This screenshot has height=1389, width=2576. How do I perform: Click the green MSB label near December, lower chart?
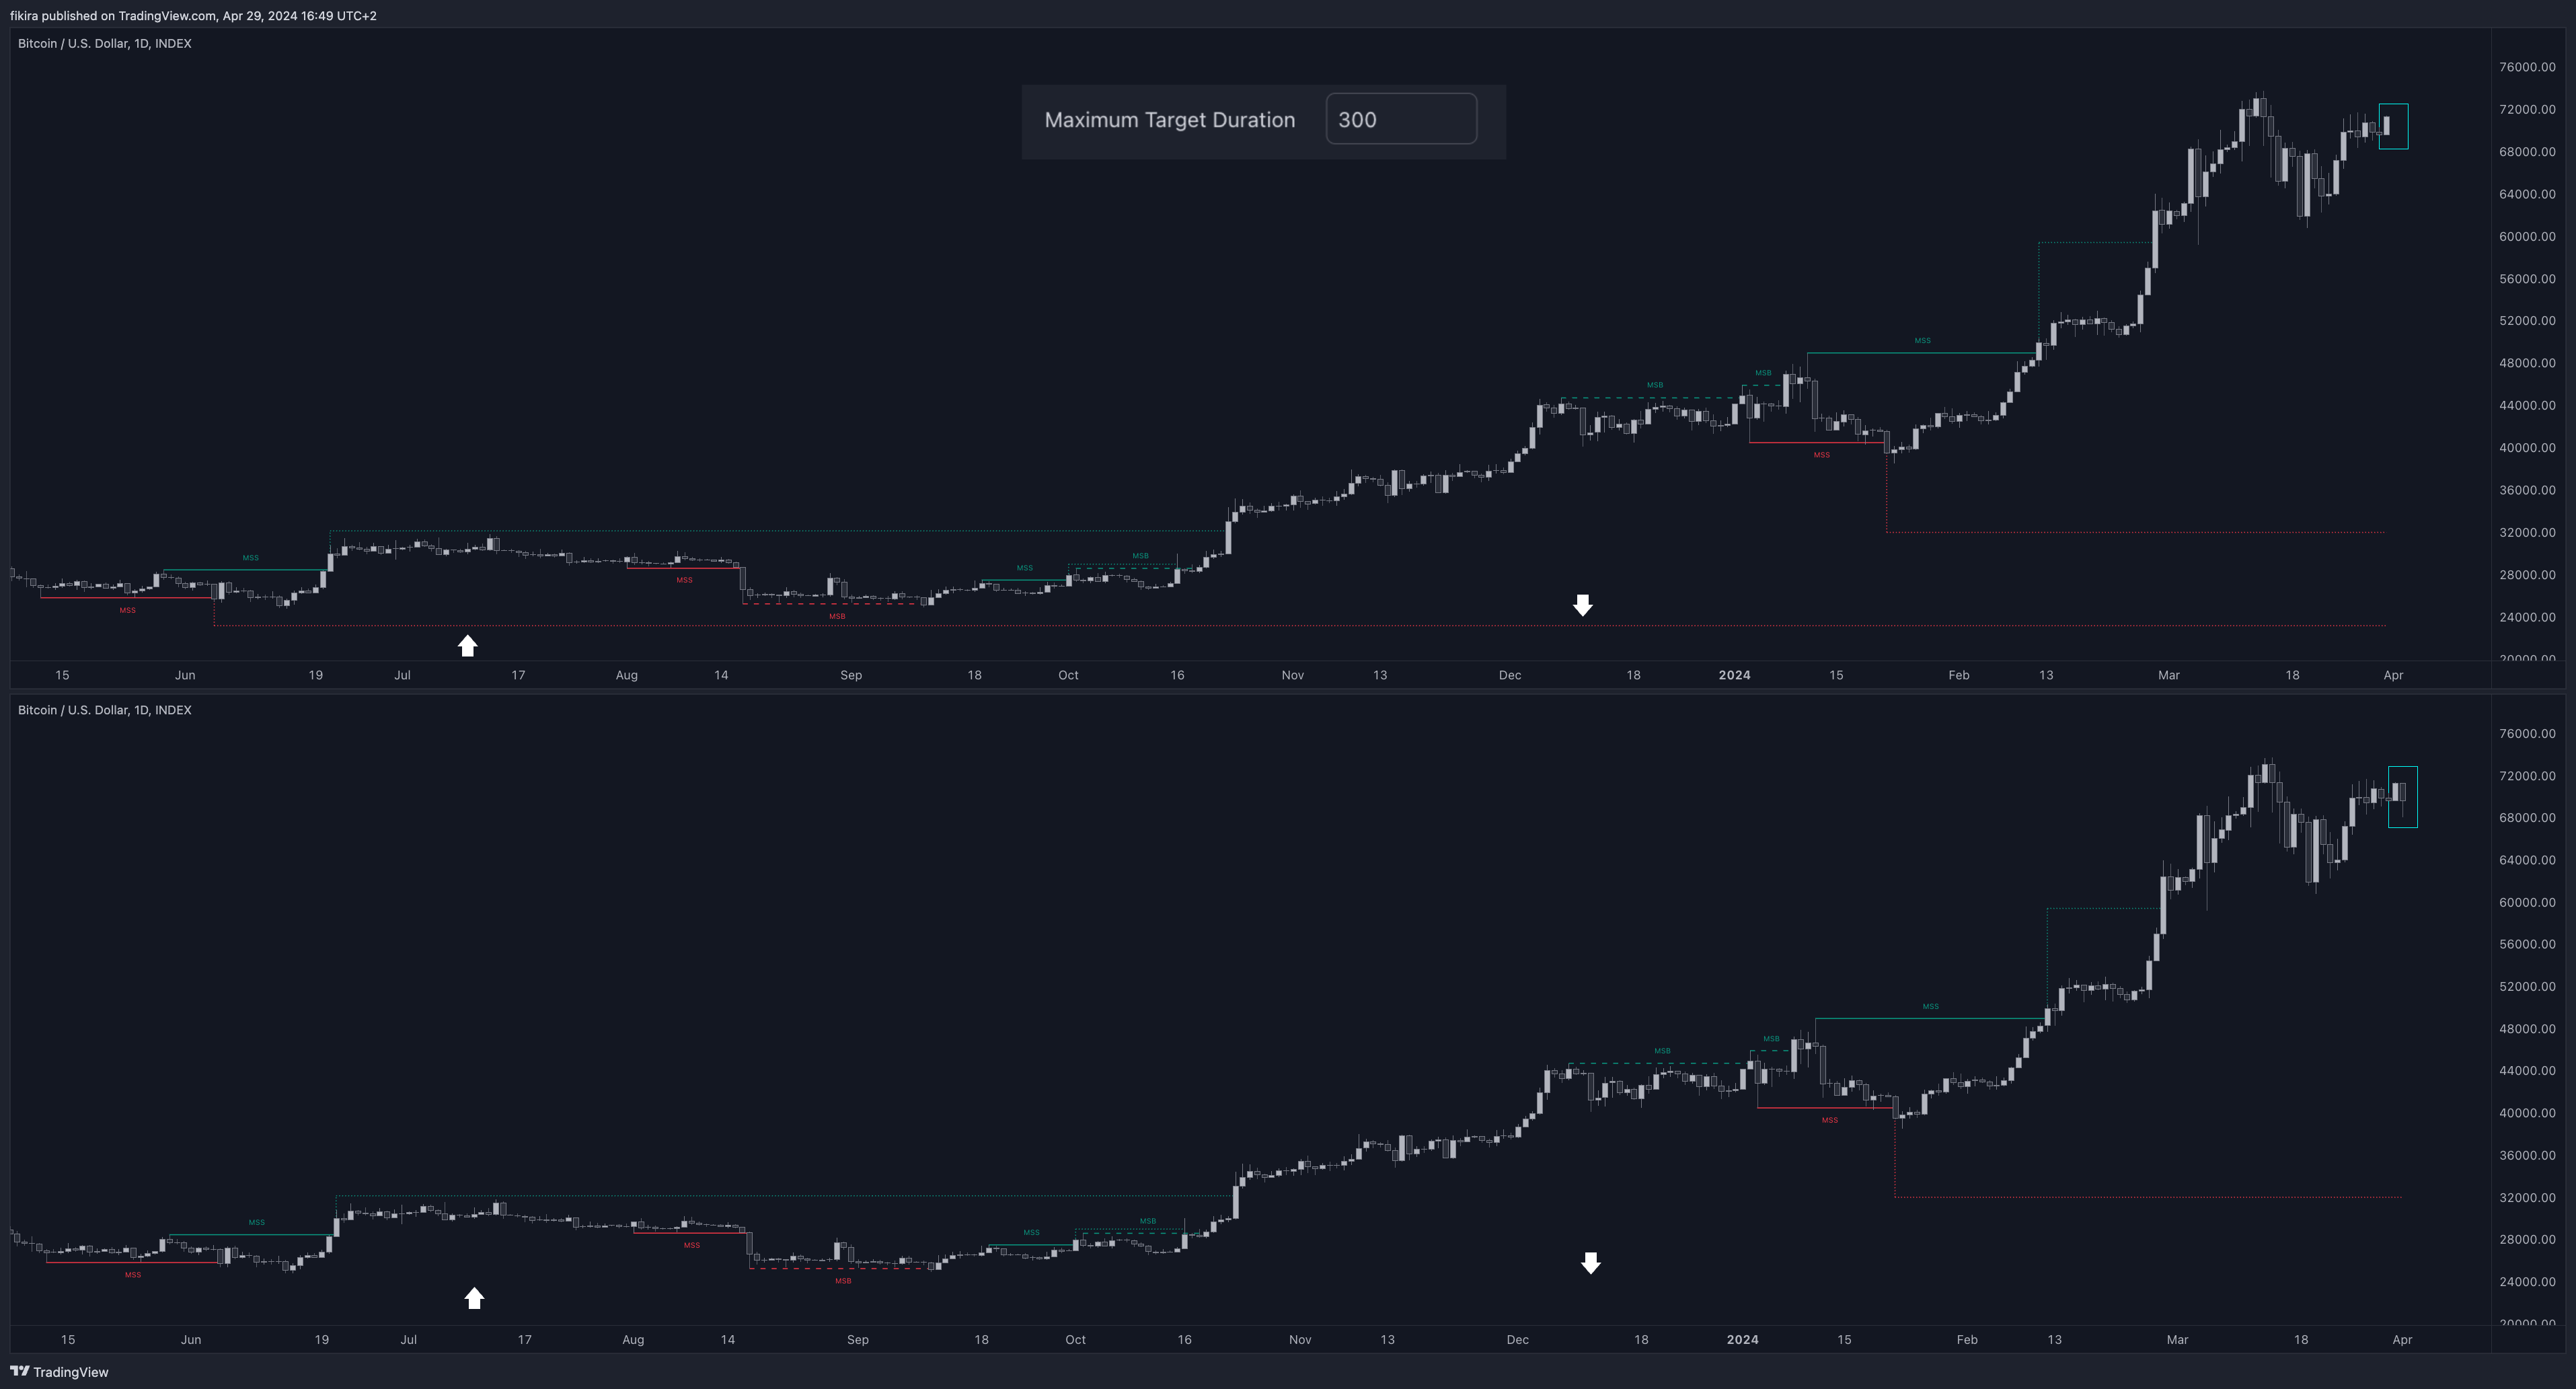(x=1662, y=1051)
